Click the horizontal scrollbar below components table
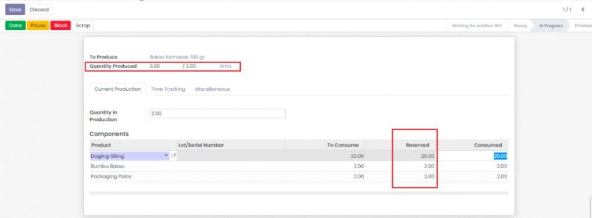This screenshot has width=592, height=218. pos(299,193)
